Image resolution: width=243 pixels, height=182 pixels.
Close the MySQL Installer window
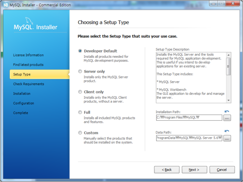tap(233, 4)
